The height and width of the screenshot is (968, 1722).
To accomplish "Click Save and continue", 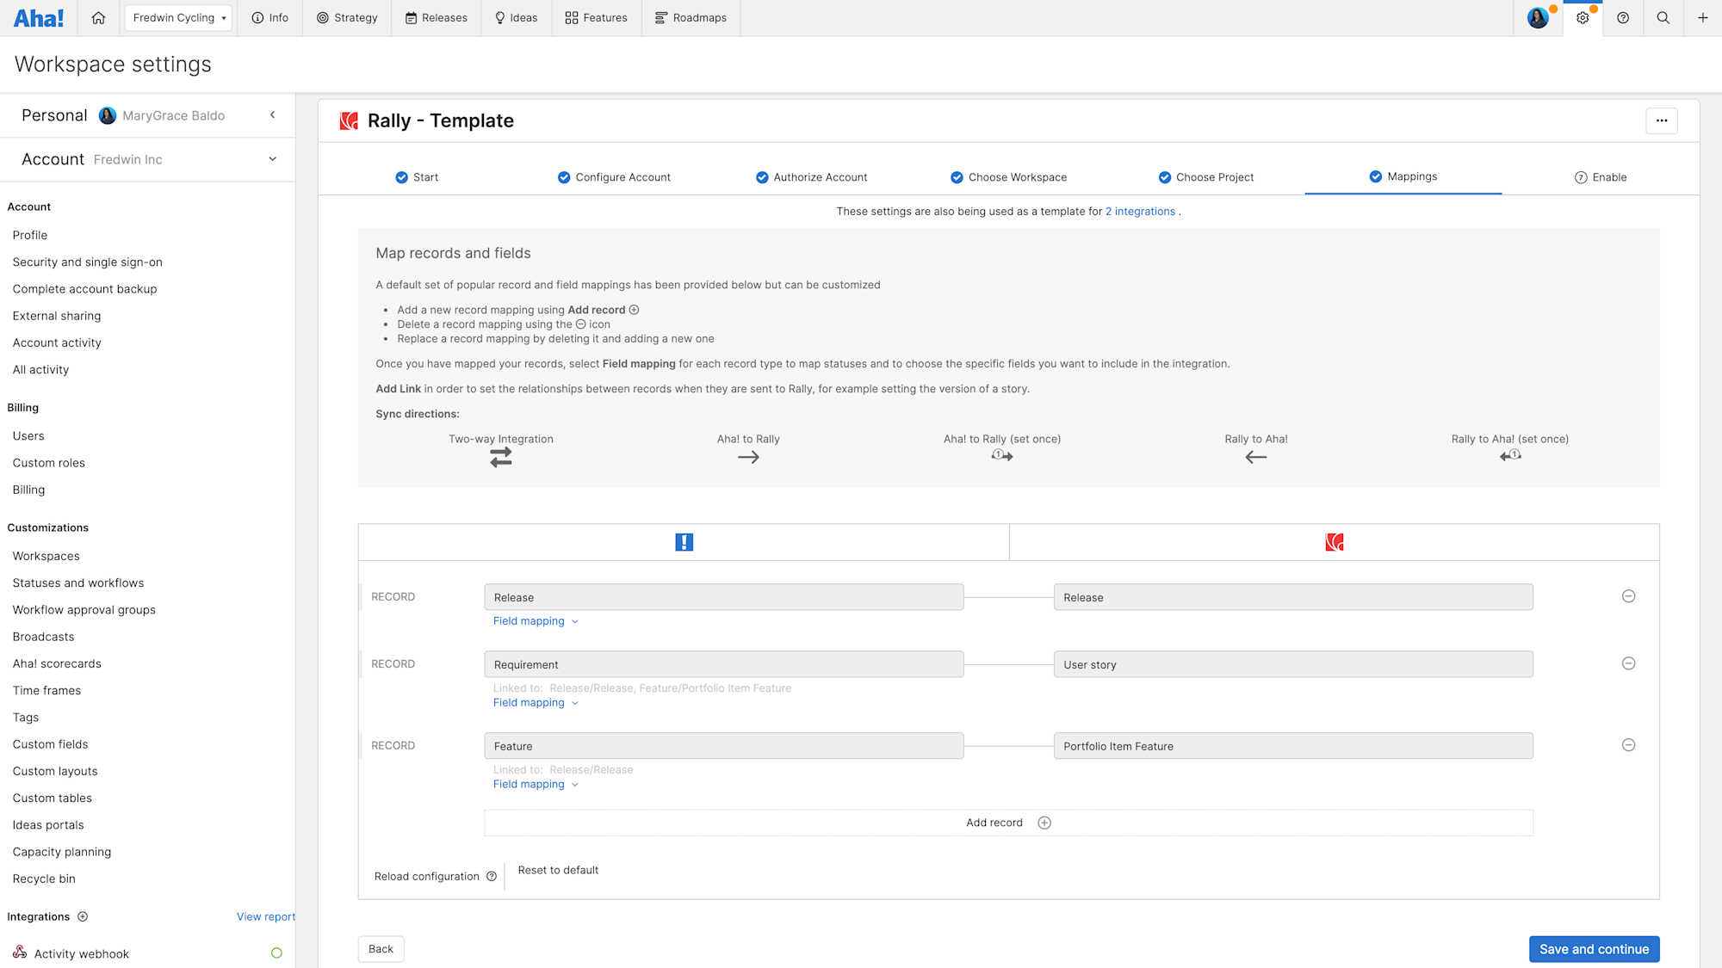I will 1594,948.
